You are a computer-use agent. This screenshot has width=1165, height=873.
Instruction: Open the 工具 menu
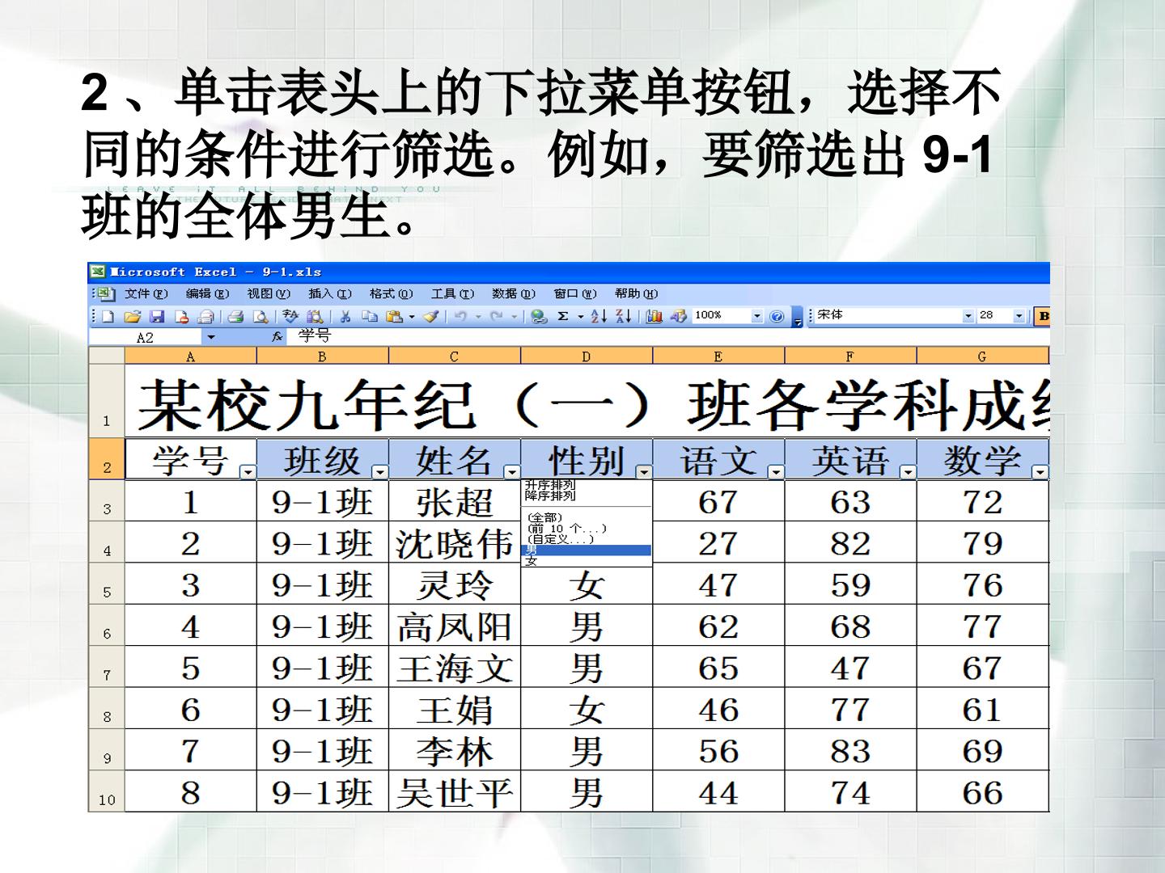[453, 293]
